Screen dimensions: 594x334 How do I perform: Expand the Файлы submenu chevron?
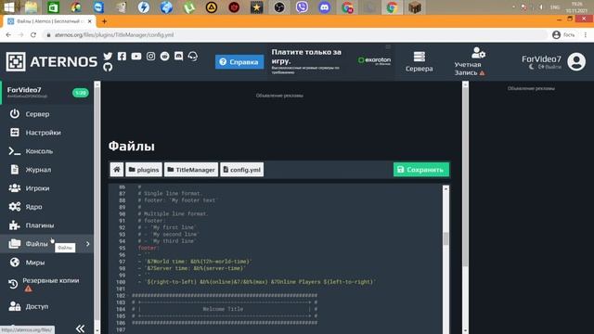88,244
